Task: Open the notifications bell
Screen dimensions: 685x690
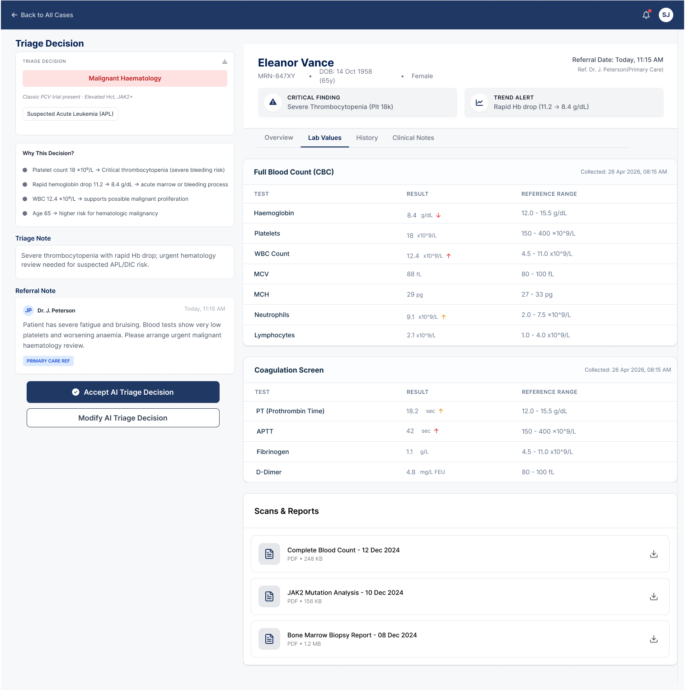Action: [646, 15]
